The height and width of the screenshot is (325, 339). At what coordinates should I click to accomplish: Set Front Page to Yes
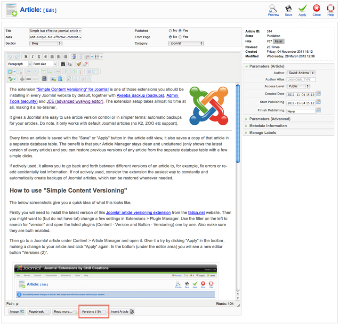pyautogui.click(x=180, y=37)
